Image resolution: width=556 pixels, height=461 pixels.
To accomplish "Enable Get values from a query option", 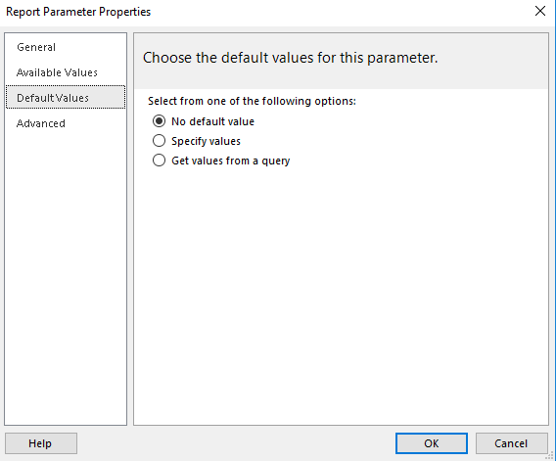I will (x=159, y=161).
